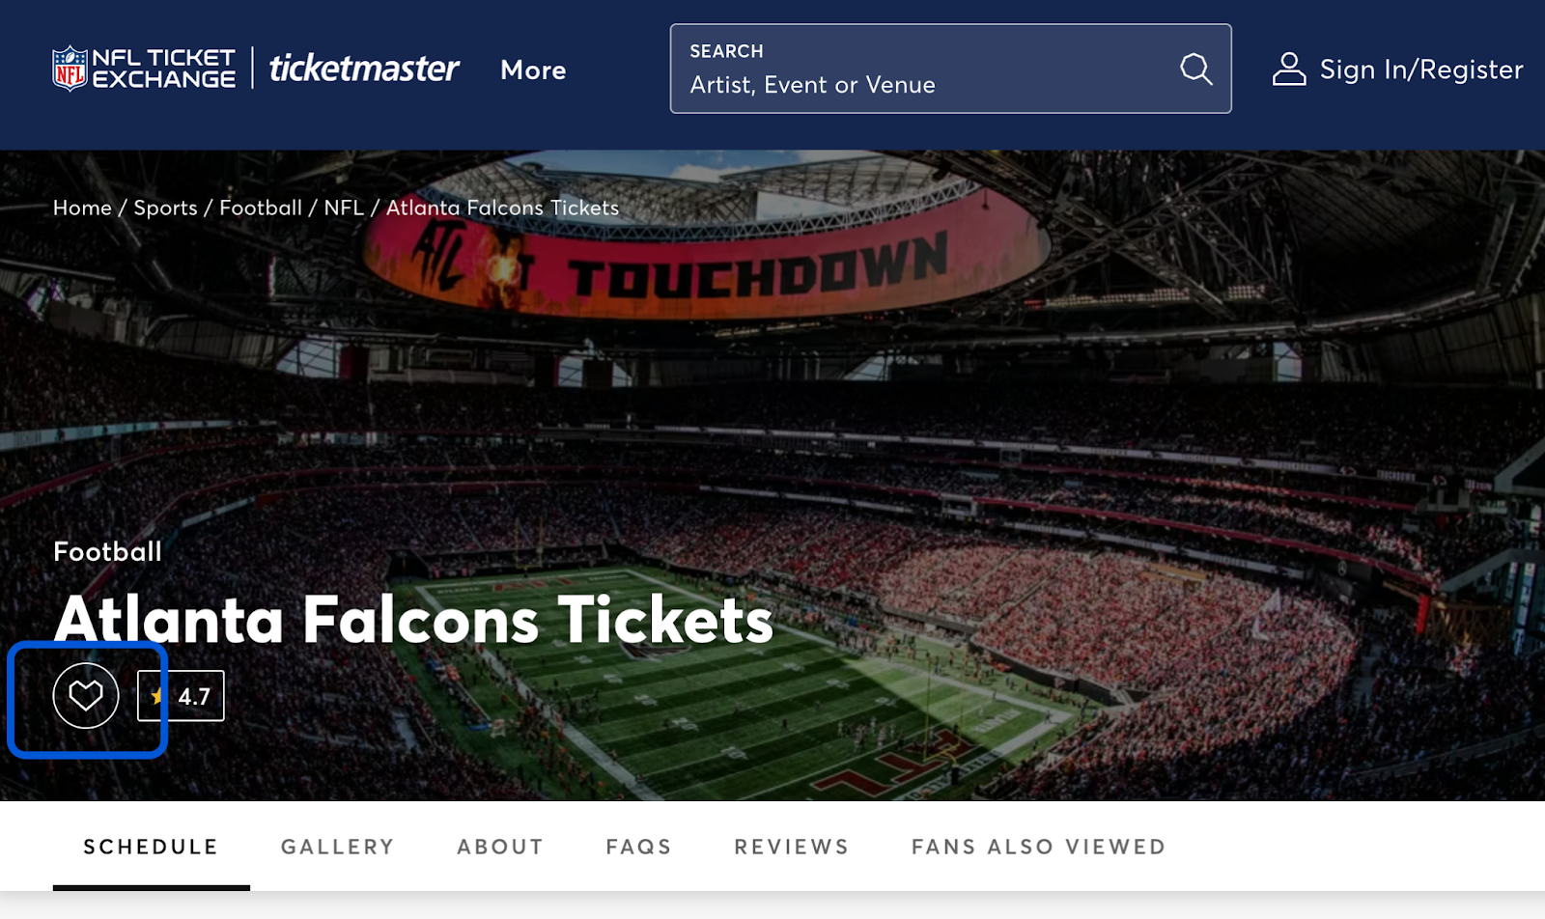Switch to the Gallery tab

(x=338, y=847)
